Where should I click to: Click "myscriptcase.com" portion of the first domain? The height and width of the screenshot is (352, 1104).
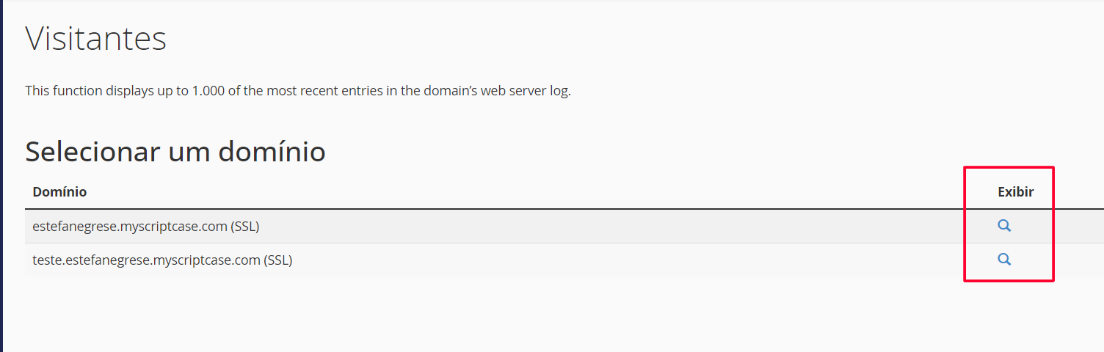[179, 227]
